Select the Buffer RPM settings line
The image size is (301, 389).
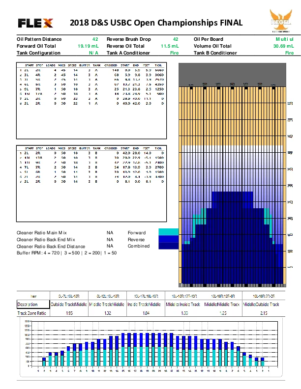click(66, 253)
